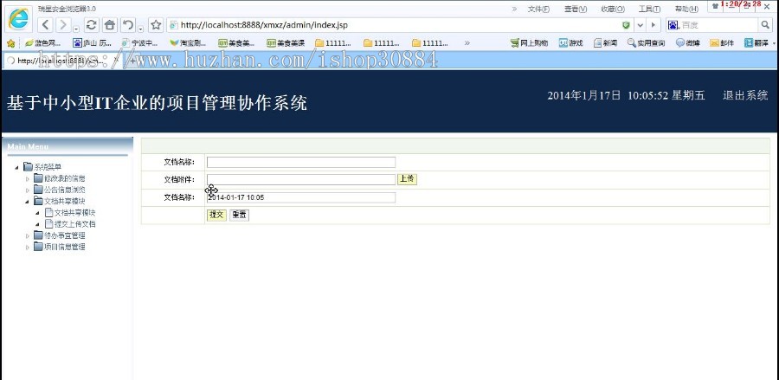The height and width of the screenshot is (380, 779).
Task: Open the 提交上传文档 tree item
Action: 74,224
